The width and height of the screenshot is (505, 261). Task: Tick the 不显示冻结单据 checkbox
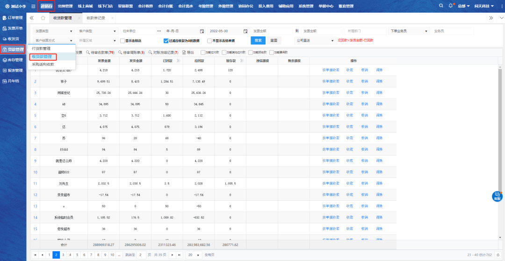coord(209,41)
